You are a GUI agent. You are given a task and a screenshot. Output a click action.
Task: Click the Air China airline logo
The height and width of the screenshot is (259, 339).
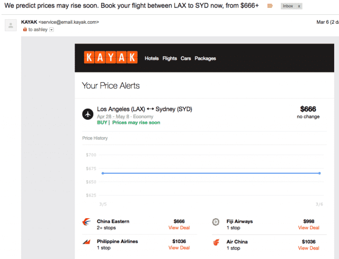(x=216, y=242)
